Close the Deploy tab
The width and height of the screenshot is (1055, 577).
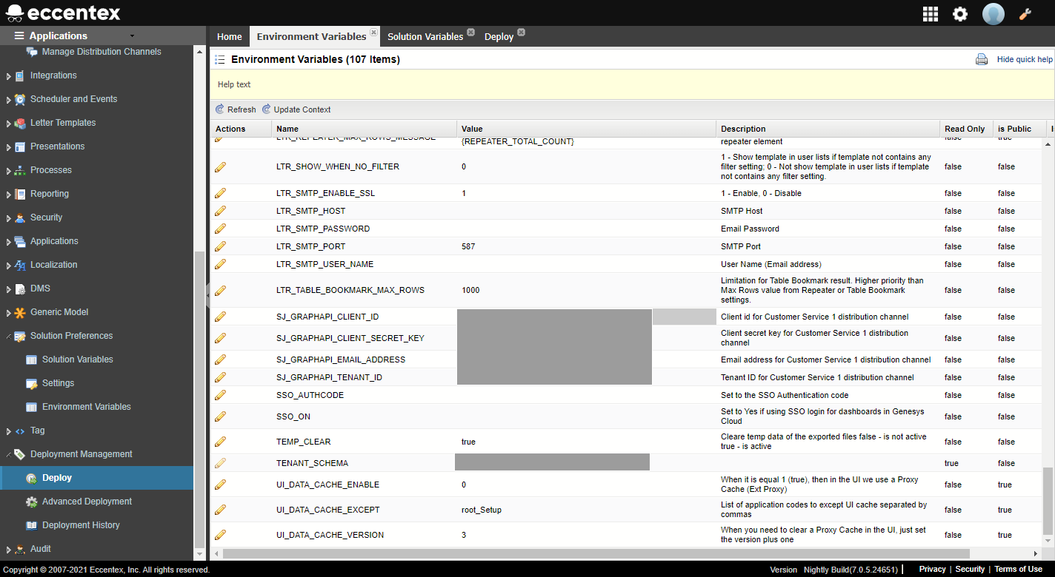coord(521,33)
